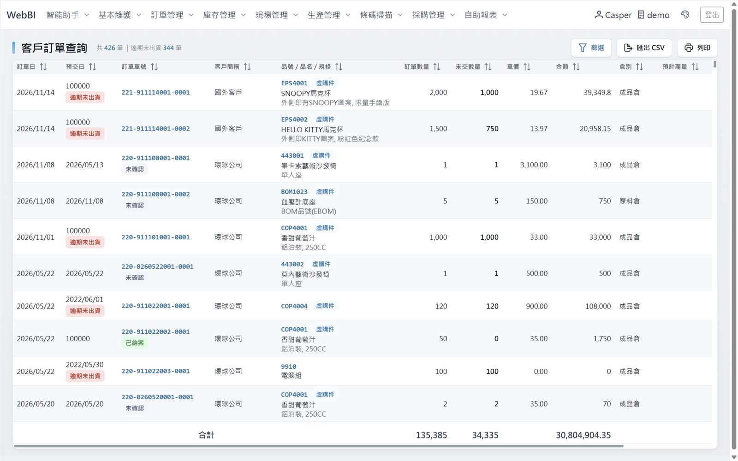Sort by 預交日 column icon

[92, 67]
